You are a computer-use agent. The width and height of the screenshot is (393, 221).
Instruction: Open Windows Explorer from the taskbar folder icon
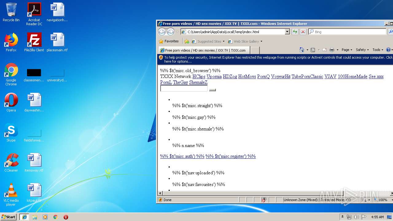point(35,217)
